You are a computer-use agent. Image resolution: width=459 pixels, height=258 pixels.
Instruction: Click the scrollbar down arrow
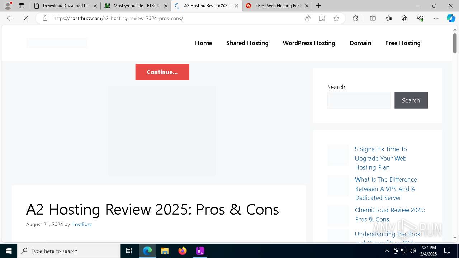click(x=455, y=238)
